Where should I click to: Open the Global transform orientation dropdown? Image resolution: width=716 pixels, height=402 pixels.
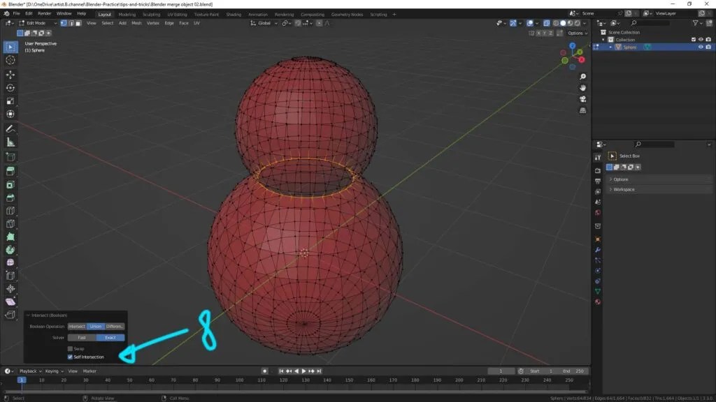click(x=265, y=23)
